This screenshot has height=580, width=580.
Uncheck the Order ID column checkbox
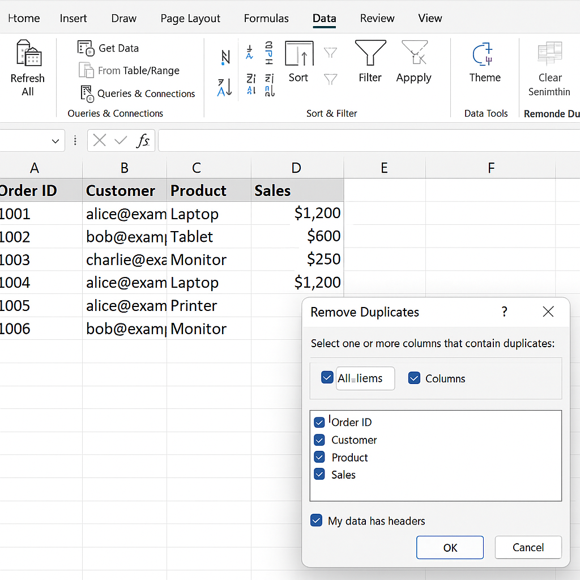[319, 423]
